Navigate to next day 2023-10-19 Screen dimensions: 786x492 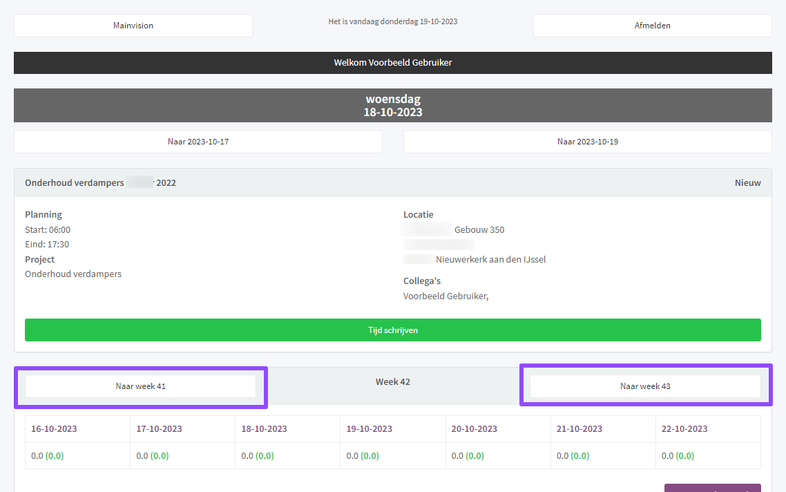[587, 142]
